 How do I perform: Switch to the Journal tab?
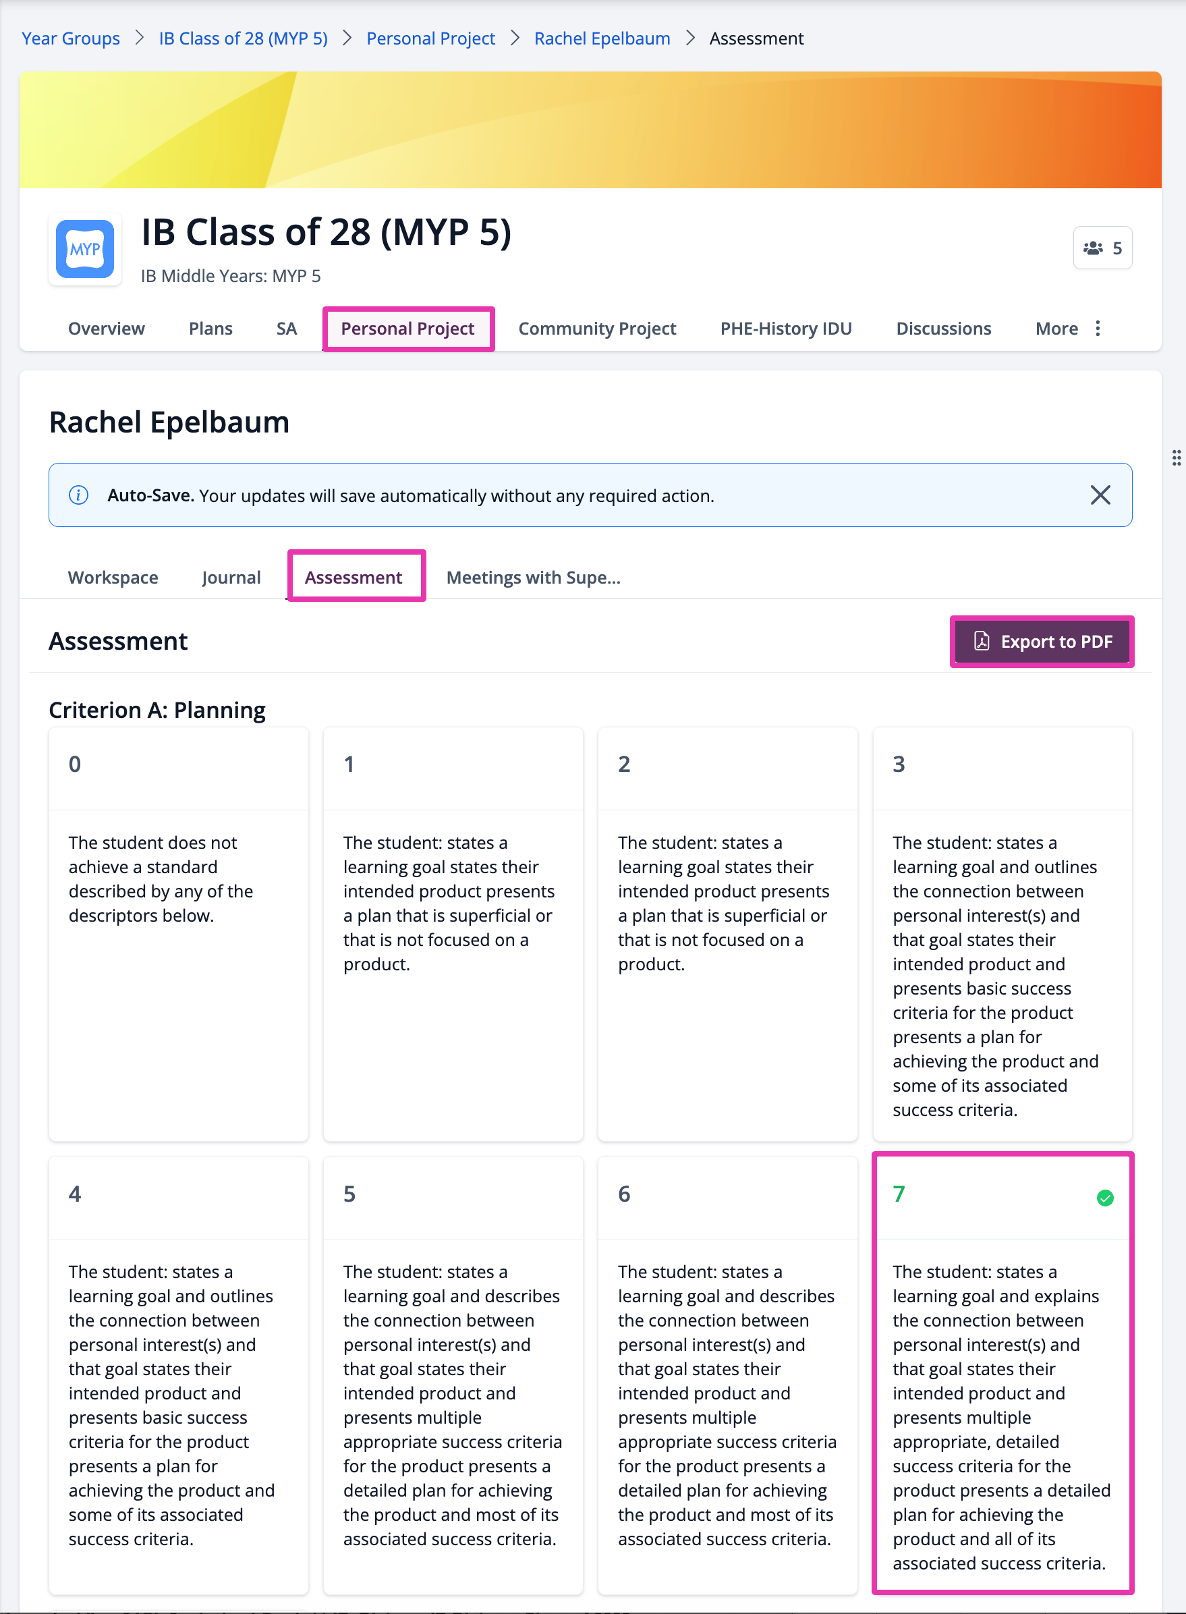click(231, 578)
